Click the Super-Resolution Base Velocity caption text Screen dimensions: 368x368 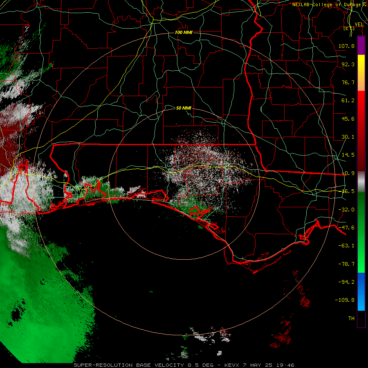coord(184,365)
